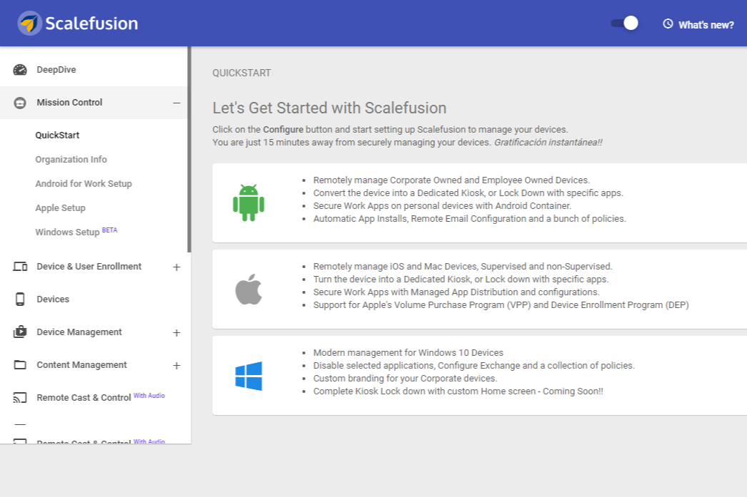Screen dimensions: 747x497
Task: Click the Remote Cast & Control icon
Action: click(20, 398)
